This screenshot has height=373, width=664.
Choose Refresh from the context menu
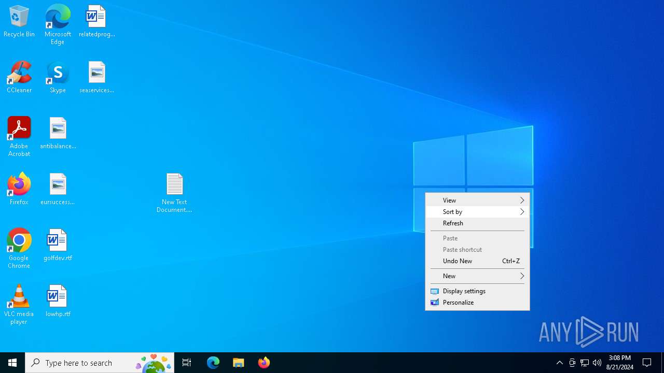tap(477, 223)
